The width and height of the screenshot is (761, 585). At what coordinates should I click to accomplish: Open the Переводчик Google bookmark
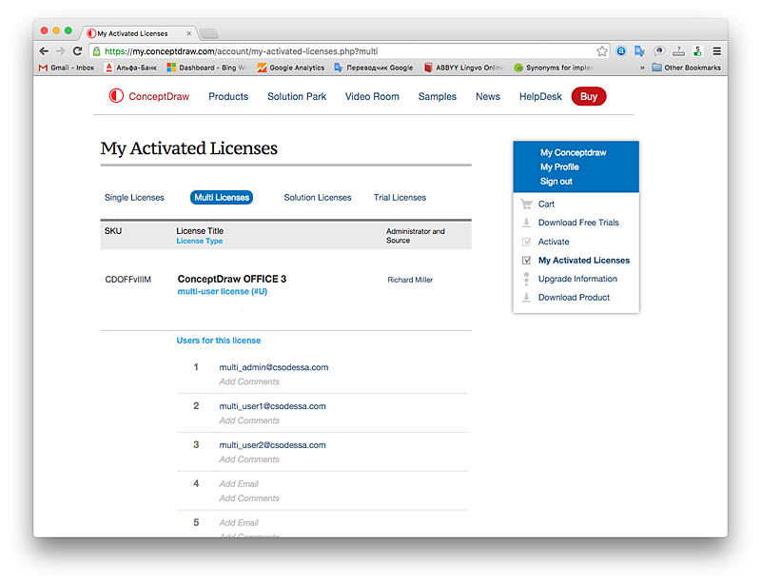pos(374,68)
